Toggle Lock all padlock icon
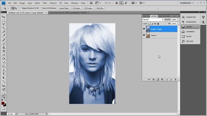 coord(158,24)
